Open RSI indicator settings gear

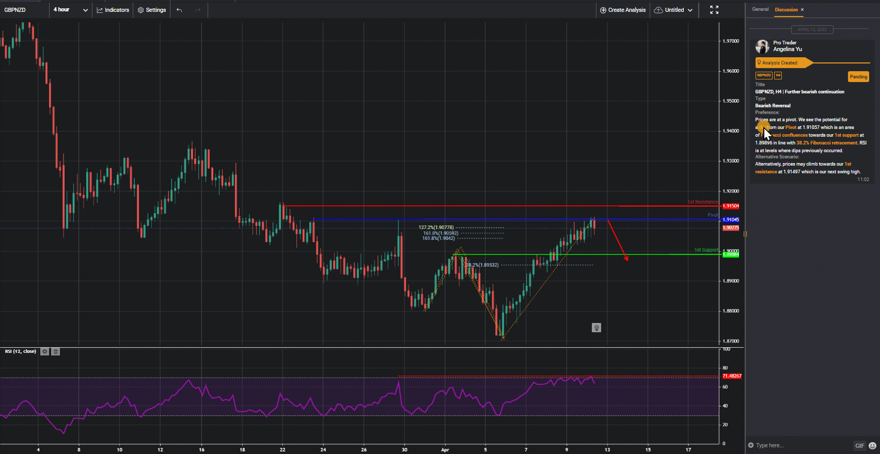pyautogui.click(x=45, y=351)
